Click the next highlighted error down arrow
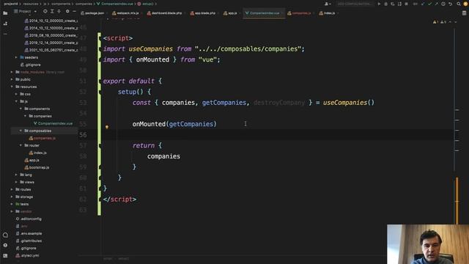 tap(456, 22)
